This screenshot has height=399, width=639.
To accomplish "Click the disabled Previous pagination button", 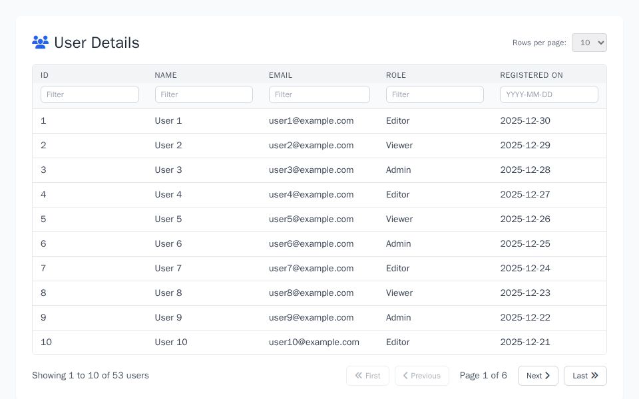I will tap(422, 376).
